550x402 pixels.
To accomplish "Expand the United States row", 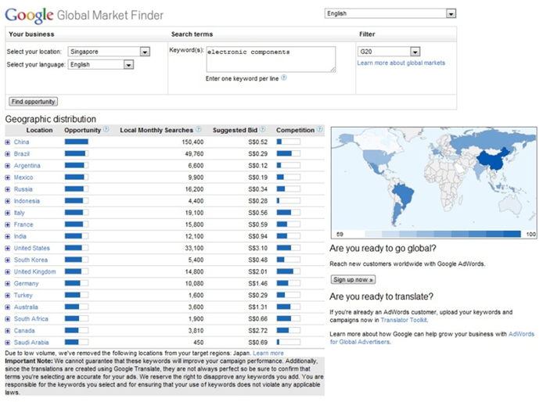I will 8,249.
